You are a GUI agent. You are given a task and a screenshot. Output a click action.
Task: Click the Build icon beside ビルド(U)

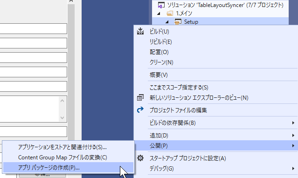[140, 31]
